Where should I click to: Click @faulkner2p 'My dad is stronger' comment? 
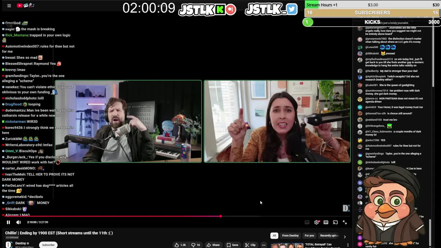click(x=388, y=71)
